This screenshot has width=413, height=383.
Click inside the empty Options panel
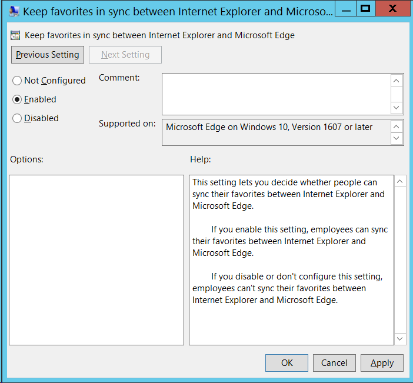(x=96, y=259)
